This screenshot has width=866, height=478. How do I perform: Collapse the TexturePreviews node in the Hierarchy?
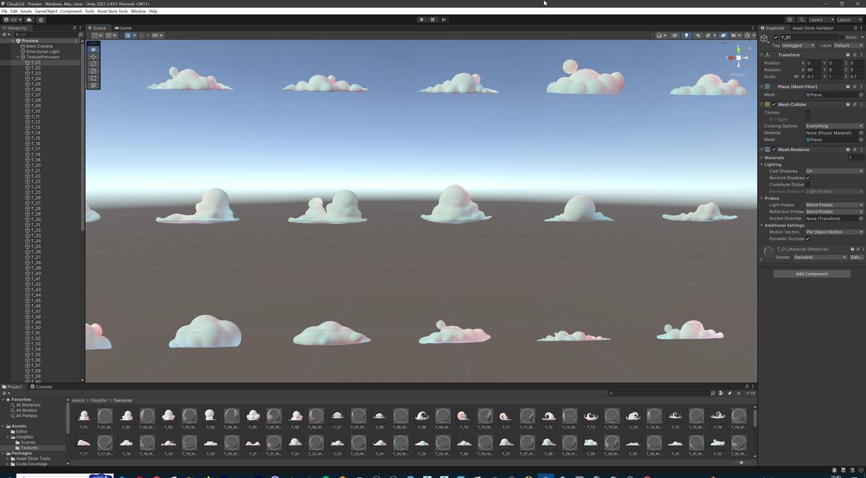[17, 57]
